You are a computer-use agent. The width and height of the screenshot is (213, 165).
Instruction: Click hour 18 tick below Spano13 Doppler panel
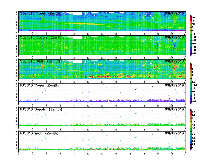coord(144,58)
